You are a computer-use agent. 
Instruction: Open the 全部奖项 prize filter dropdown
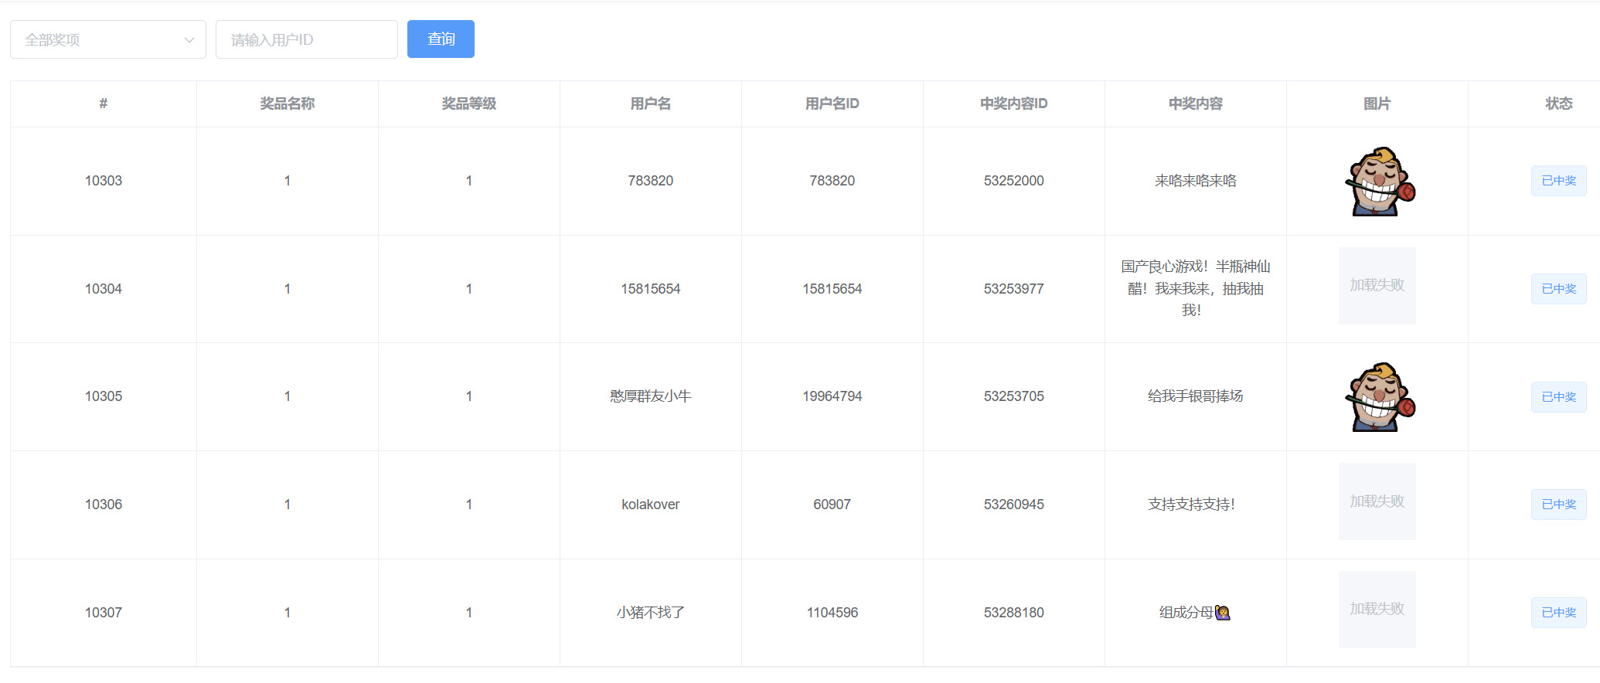tap(108, 39)
